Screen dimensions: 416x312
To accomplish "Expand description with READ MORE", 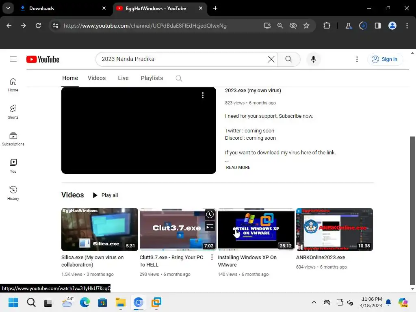I will [238, 167].
